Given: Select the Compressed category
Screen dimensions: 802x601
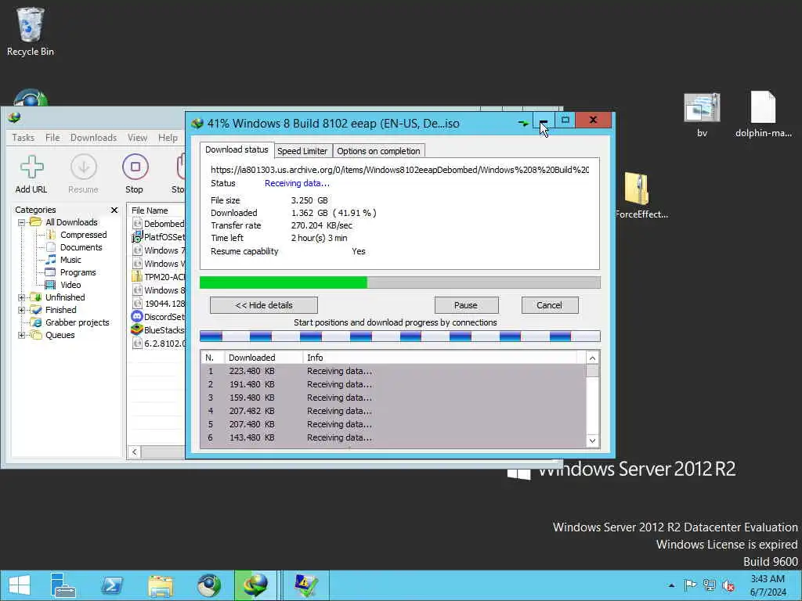Looking at the screenshot, I should (x=83, y=235).
